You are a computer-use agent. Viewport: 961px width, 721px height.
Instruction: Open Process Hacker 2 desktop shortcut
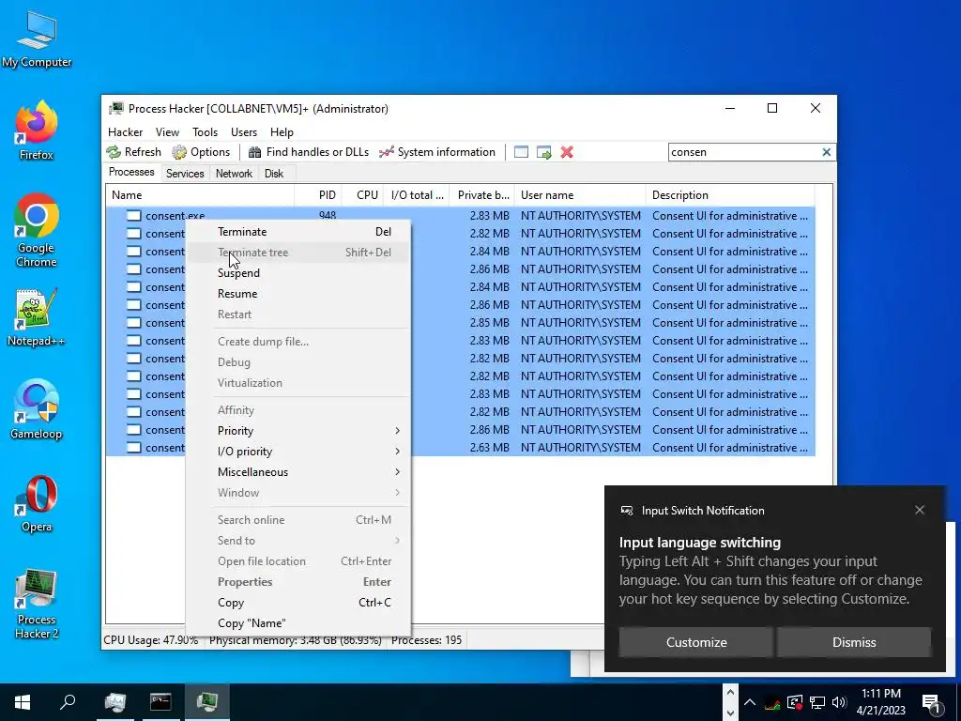(x=37, y=604)
